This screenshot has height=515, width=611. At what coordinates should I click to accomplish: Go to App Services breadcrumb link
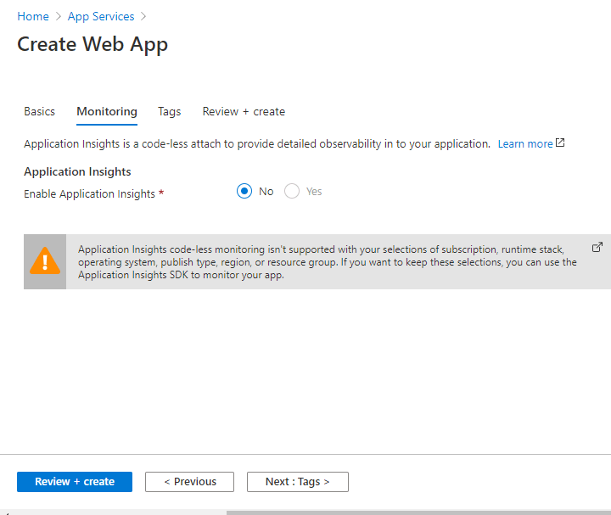coord(101,16)
